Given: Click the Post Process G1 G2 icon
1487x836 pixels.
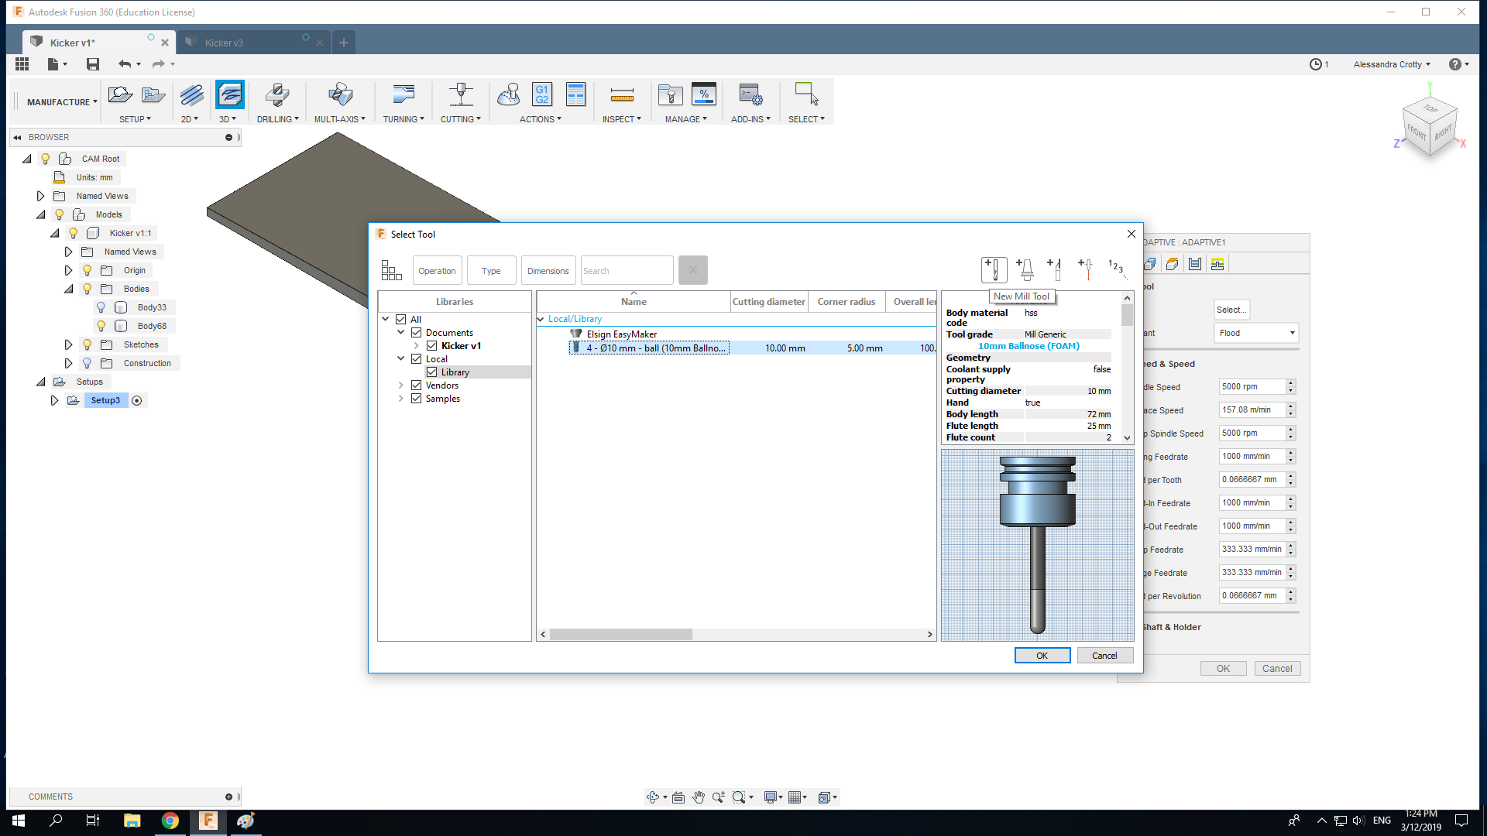Looking at the screenshot, I should [542, 95].
